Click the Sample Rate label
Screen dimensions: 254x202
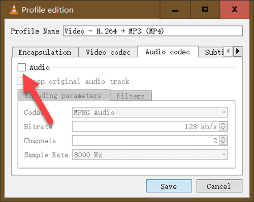(46, 155)
